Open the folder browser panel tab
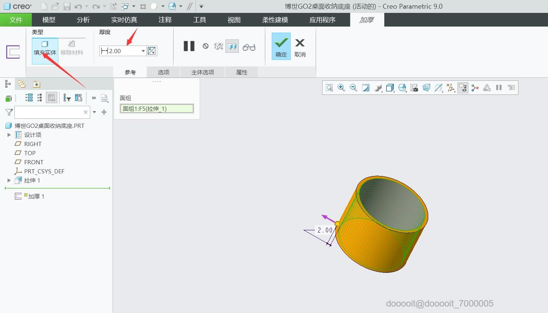 [x=22, y=84]
